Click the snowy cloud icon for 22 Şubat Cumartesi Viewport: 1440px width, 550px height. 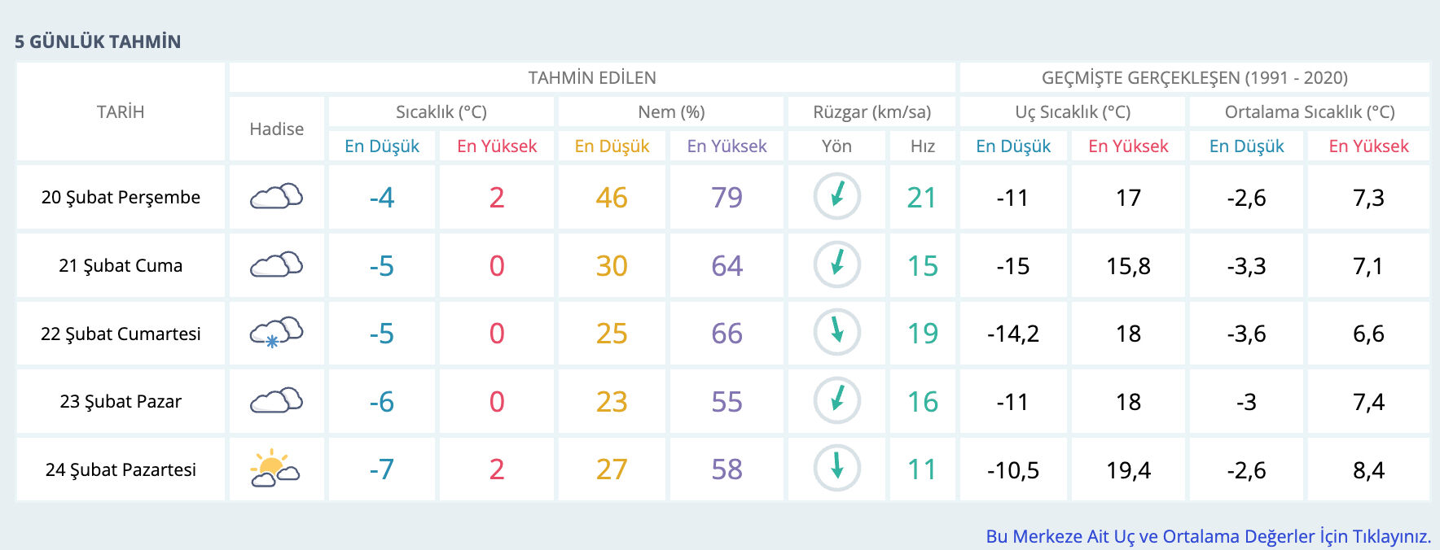point(276,333)
